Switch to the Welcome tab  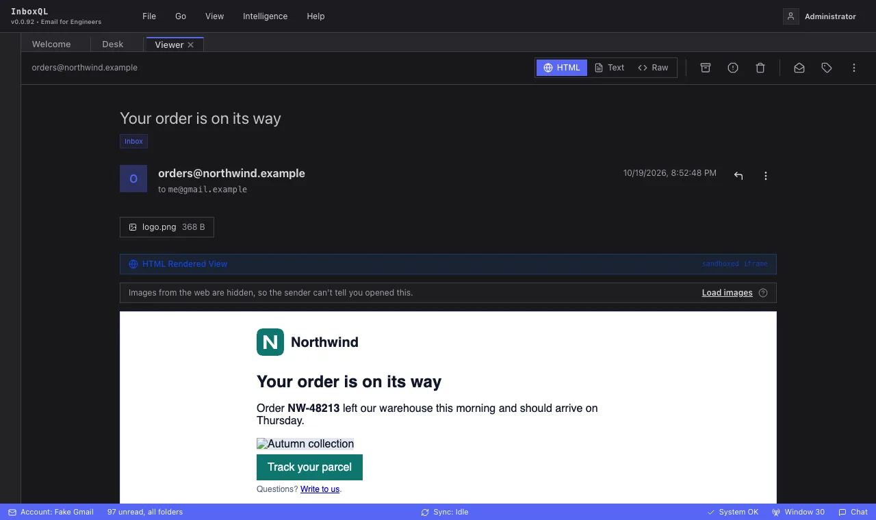click(x=51, y=44)
